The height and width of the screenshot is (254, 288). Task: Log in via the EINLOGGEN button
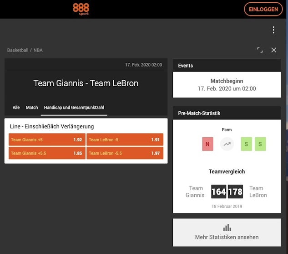pos(263,9)
